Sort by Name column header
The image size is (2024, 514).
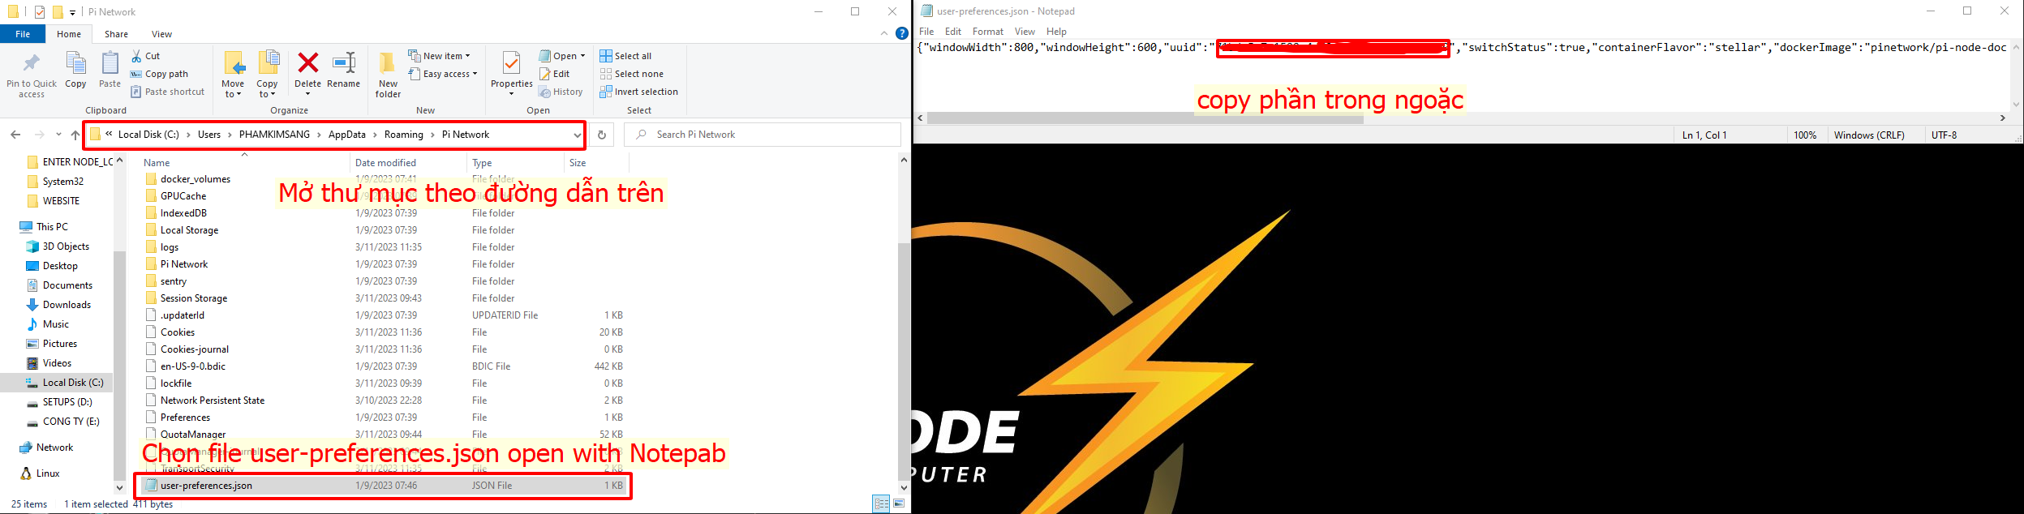point(243,163)
